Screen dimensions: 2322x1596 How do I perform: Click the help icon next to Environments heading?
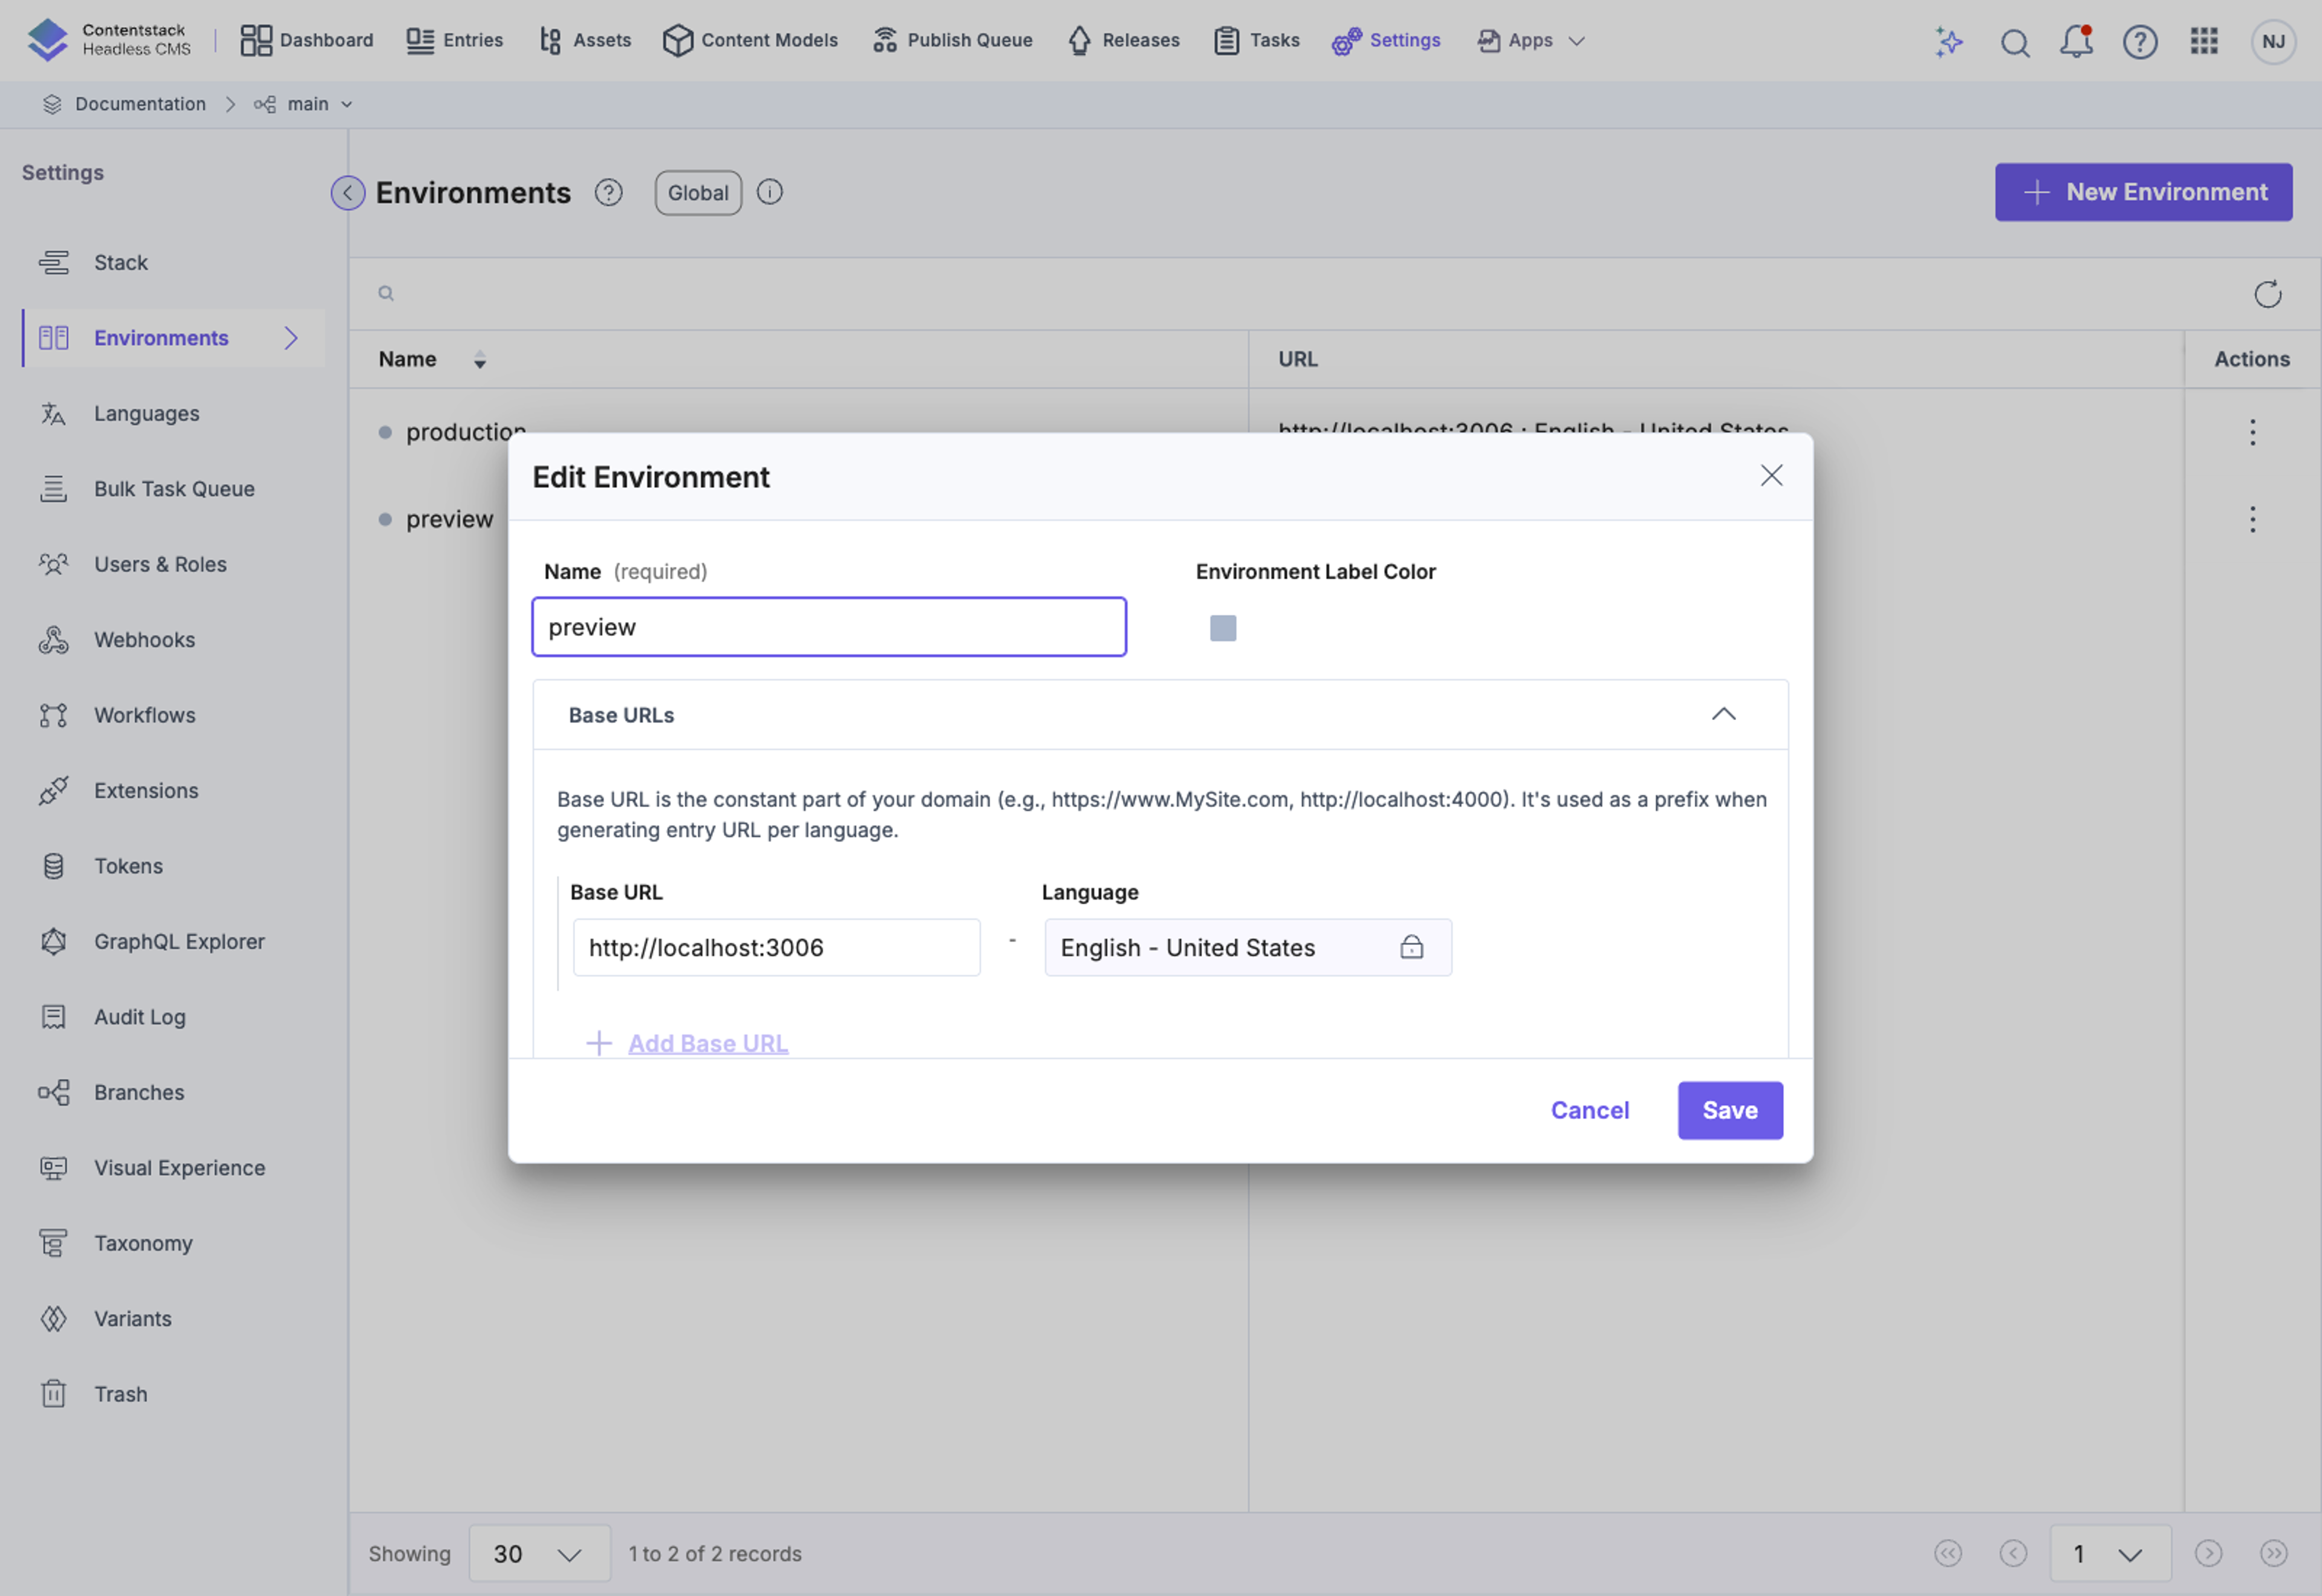(608, 192)
